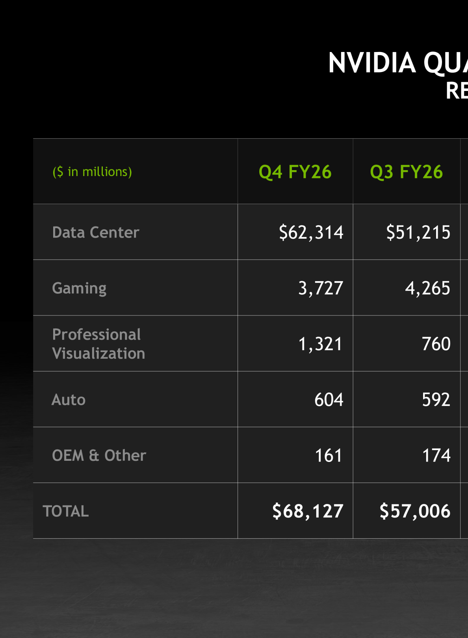Select the '($ in millions)' label

[x=92, y=172]
